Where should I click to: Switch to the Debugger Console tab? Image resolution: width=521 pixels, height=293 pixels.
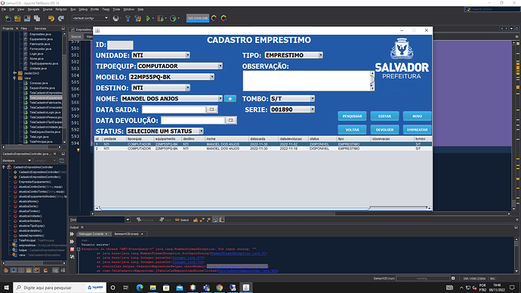point(91,234)
